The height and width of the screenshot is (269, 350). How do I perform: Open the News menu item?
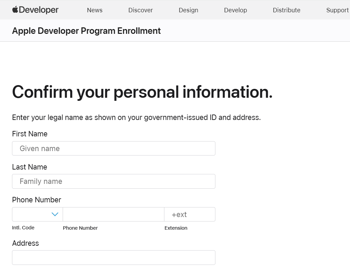pos(95,10)
